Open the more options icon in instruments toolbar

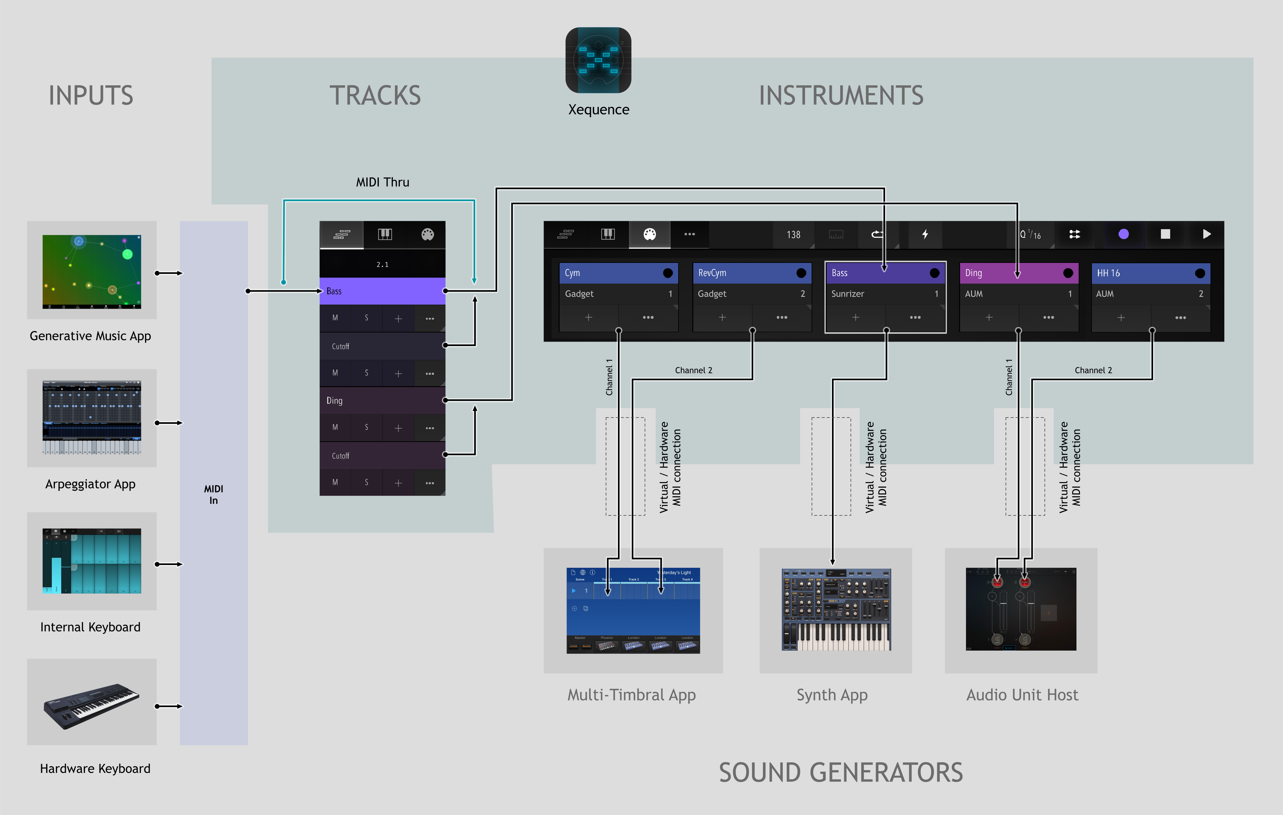coord(690,234)
